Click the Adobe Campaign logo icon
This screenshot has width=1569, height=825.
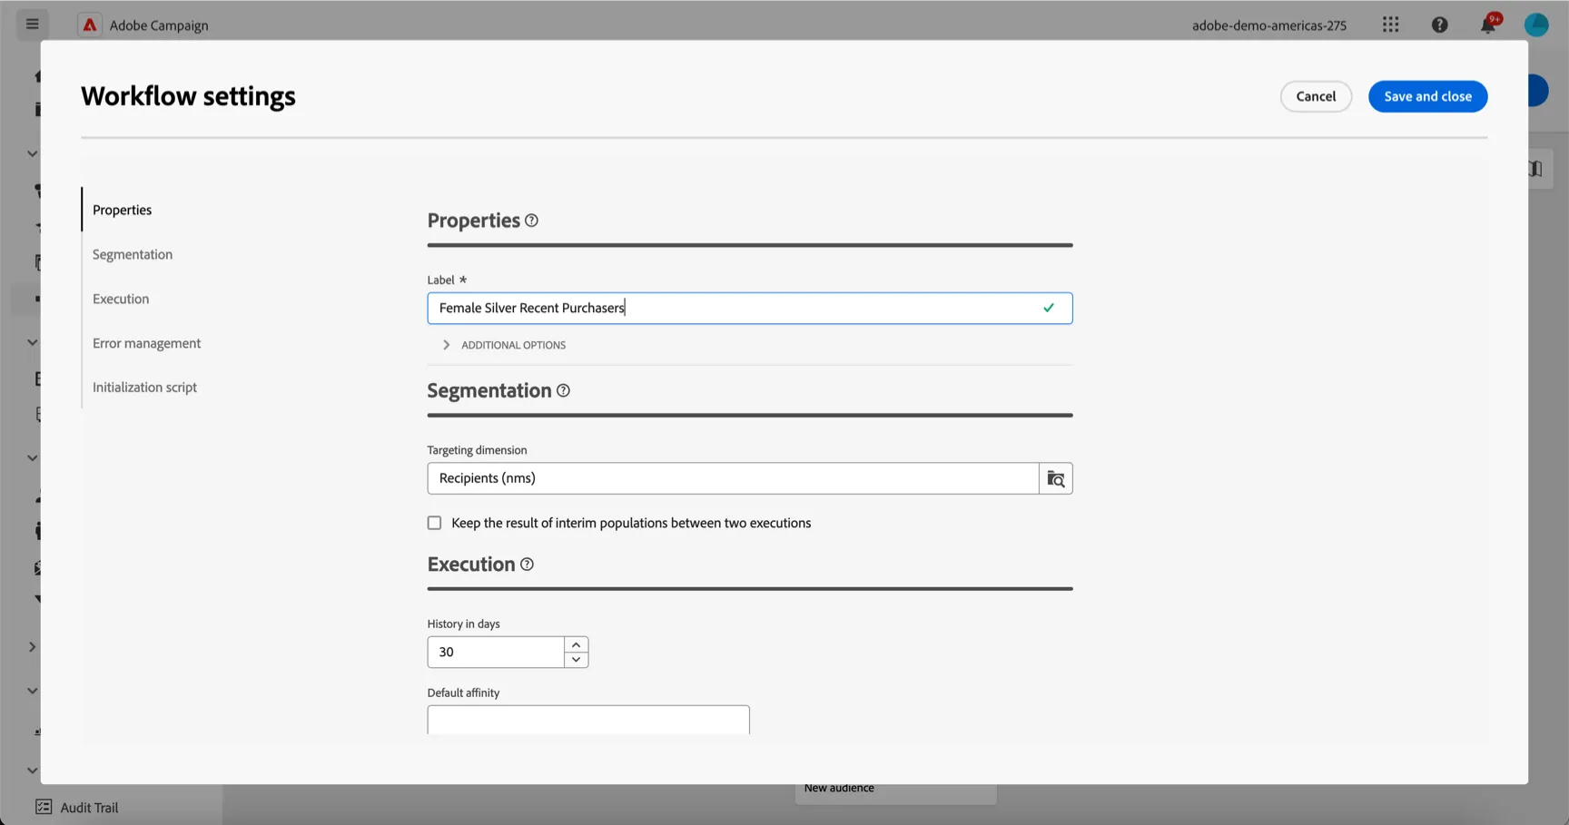[89, 25]
